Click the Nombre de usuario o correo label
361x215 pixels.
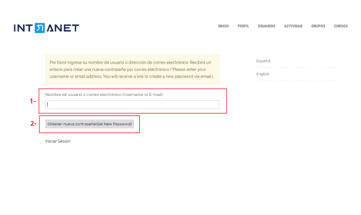[x=104, y=94]
